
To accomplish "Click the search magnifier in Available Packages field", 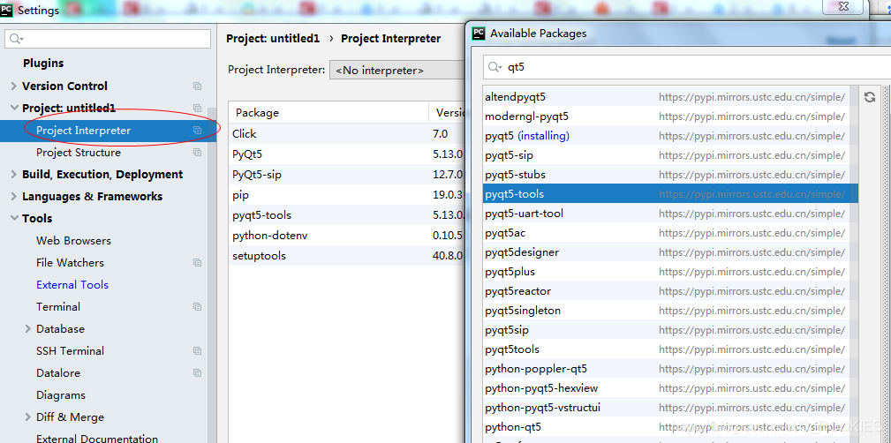I will [495, 67].
